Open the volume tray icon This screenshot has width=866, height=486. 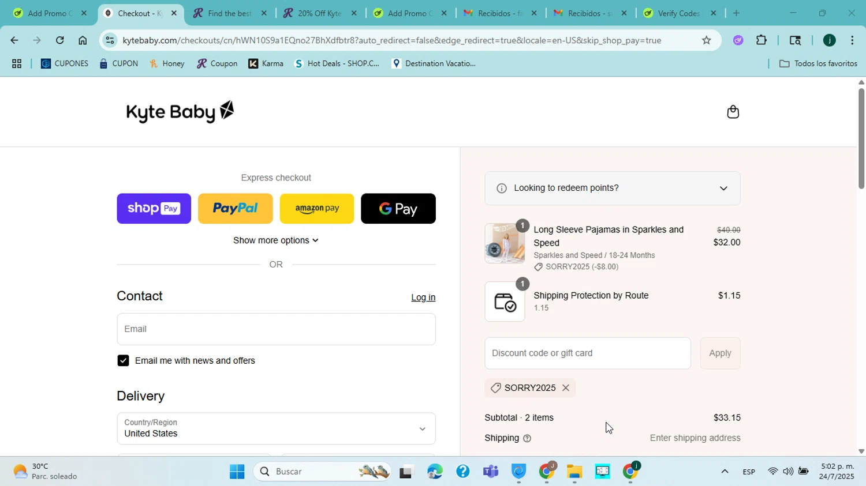788,472
